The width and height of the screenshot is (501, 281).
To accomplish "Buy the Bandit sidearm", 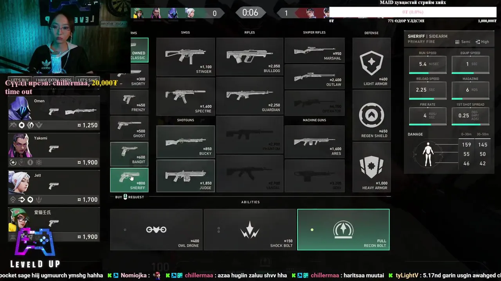I will tap(129, 154).
